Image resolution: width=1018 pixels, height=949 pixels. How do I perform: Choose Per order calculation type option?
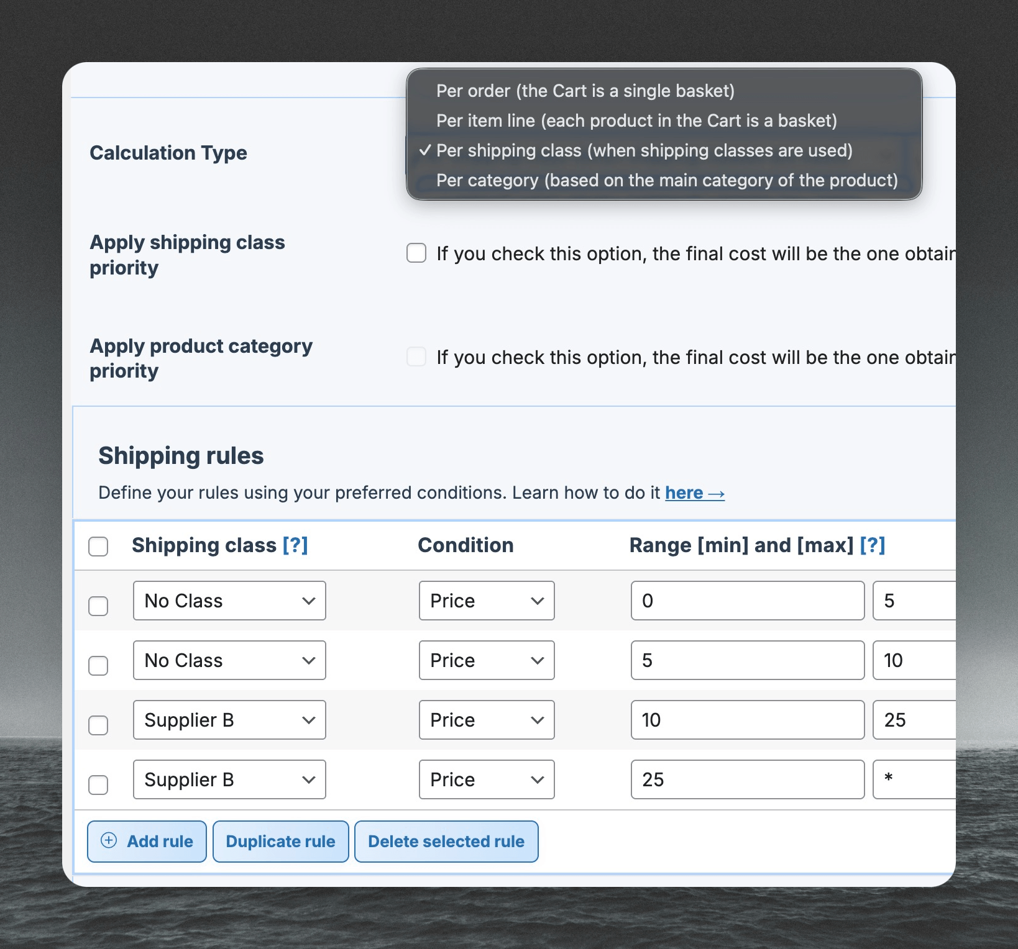[x=585, y=91]
